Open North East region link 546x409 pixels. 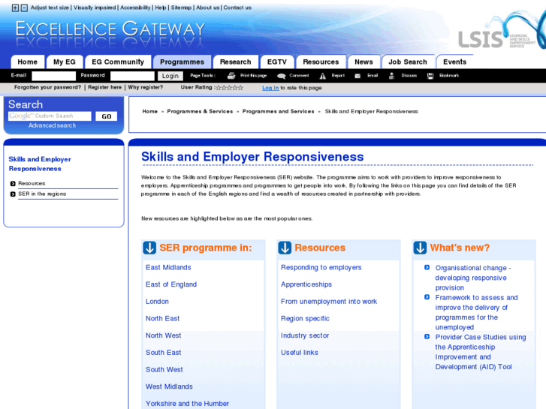tap(163, 318)
